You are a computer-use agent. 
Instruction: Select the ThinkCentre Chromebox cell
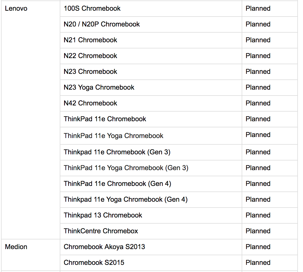coord(101,231)
